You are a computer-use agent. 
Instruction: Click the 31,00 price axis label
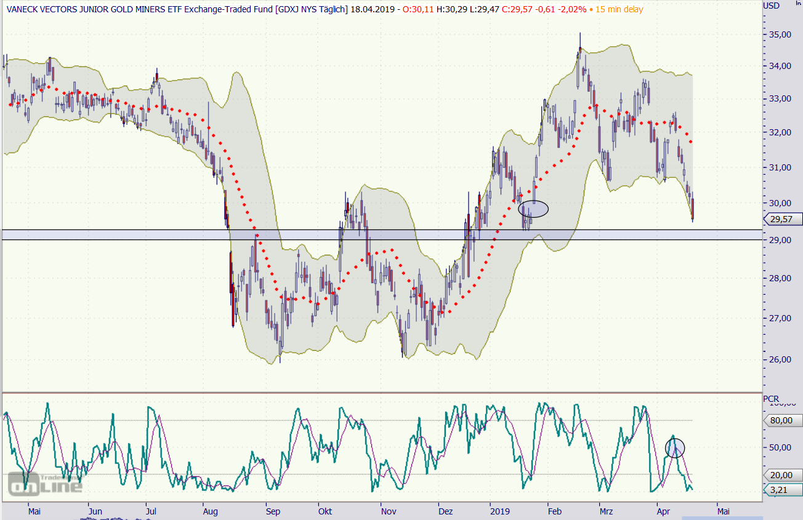(x=779, y=167)
